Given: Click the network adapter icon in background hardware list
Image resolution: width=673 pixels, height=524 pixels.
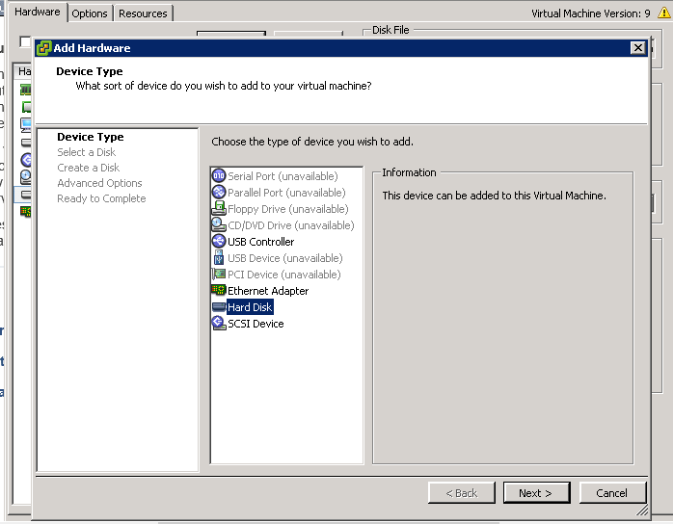Looking at the screenshot, I should pyautogui.click(x=26, y=211).
